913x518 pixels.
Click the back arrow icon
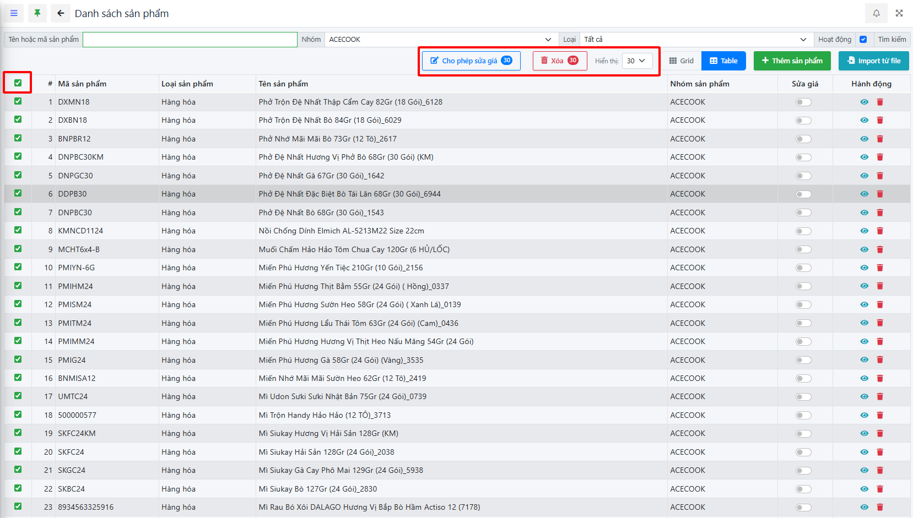61,13
